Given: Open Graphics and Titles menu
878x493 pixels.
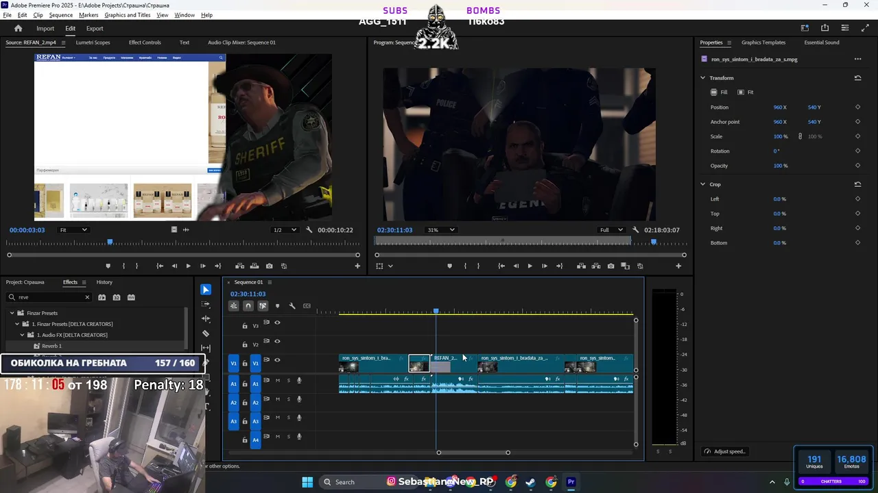Looking at the screenshot, I should (128, 15).
